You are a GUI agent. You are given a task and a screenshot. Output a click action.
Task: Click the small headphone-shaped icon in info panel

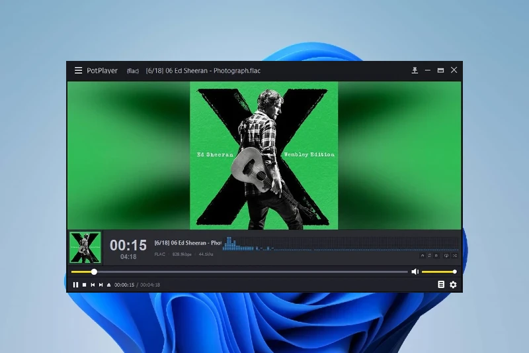point(423,256)
